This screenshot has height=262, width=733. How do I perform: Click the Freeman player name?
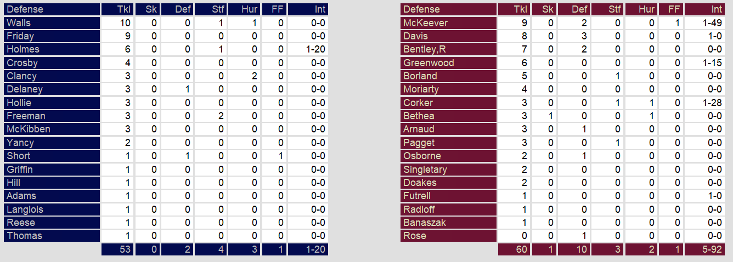[x=26, y=116]
